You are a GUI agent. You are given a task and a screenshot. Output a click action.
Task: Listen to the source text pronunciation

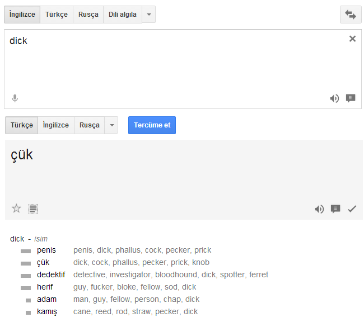(334, 98)
